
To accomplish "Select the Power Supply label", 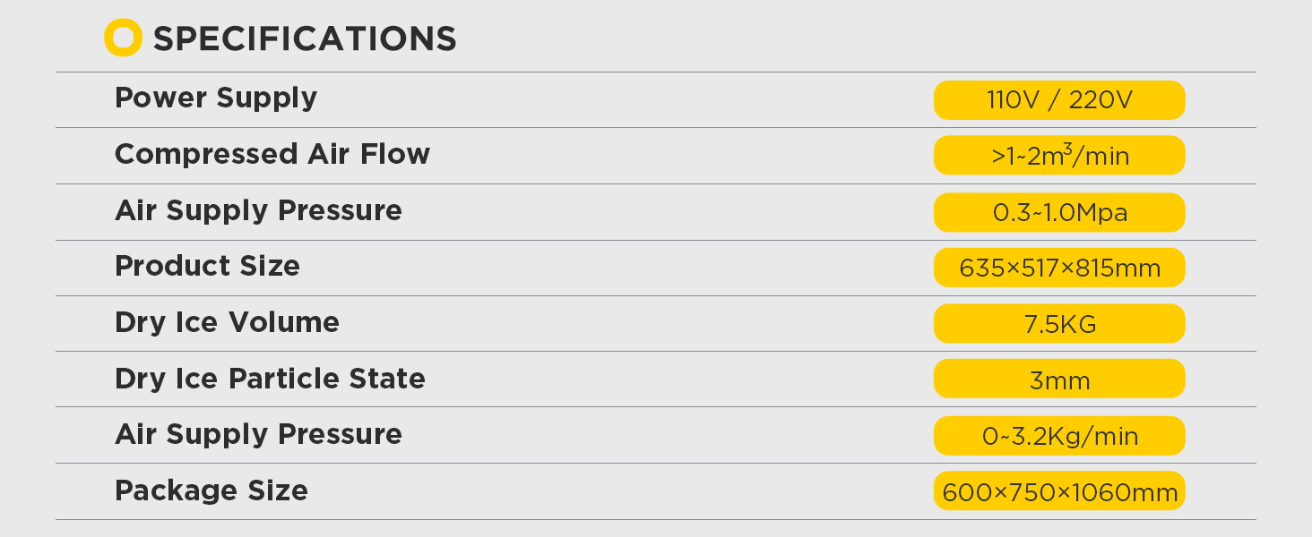I will click(216, 98).
